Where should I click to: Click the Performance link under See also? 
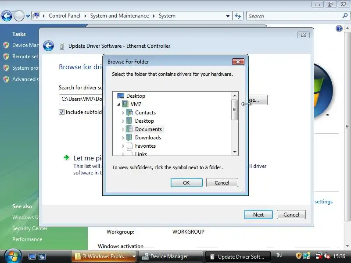click(x=27, y=239)
